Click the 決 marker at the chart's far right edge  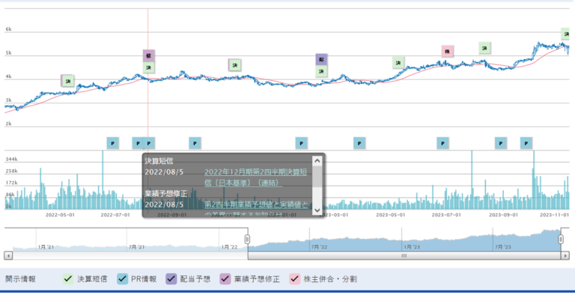566,34
